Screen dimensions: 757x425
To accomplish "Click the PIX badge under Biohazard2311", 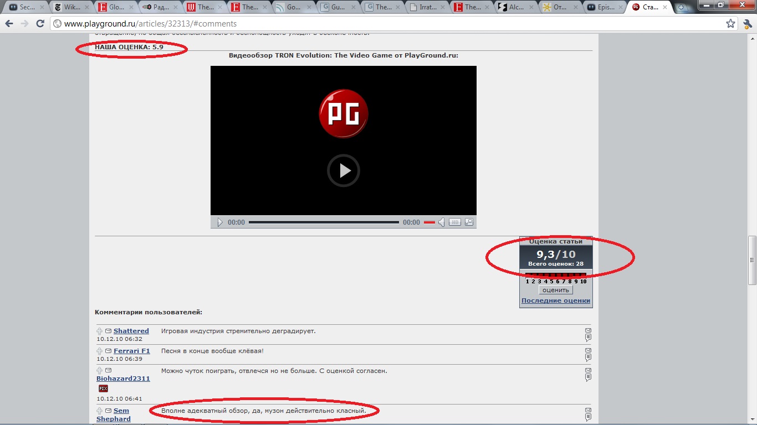I will click(103, 388).
